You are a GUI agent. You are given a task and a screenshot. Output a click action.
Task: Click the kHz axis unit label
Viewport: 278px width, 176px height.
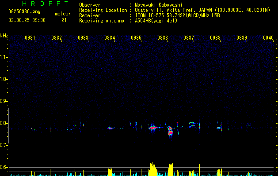coord(4,36)
